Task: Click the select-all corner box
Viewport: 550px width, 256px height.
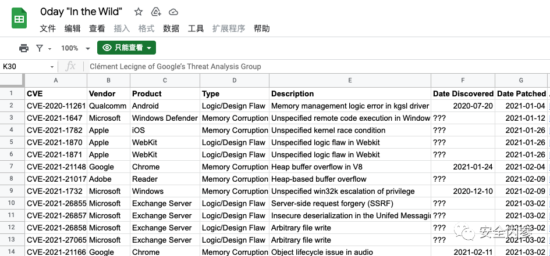Action: (12, 81)
